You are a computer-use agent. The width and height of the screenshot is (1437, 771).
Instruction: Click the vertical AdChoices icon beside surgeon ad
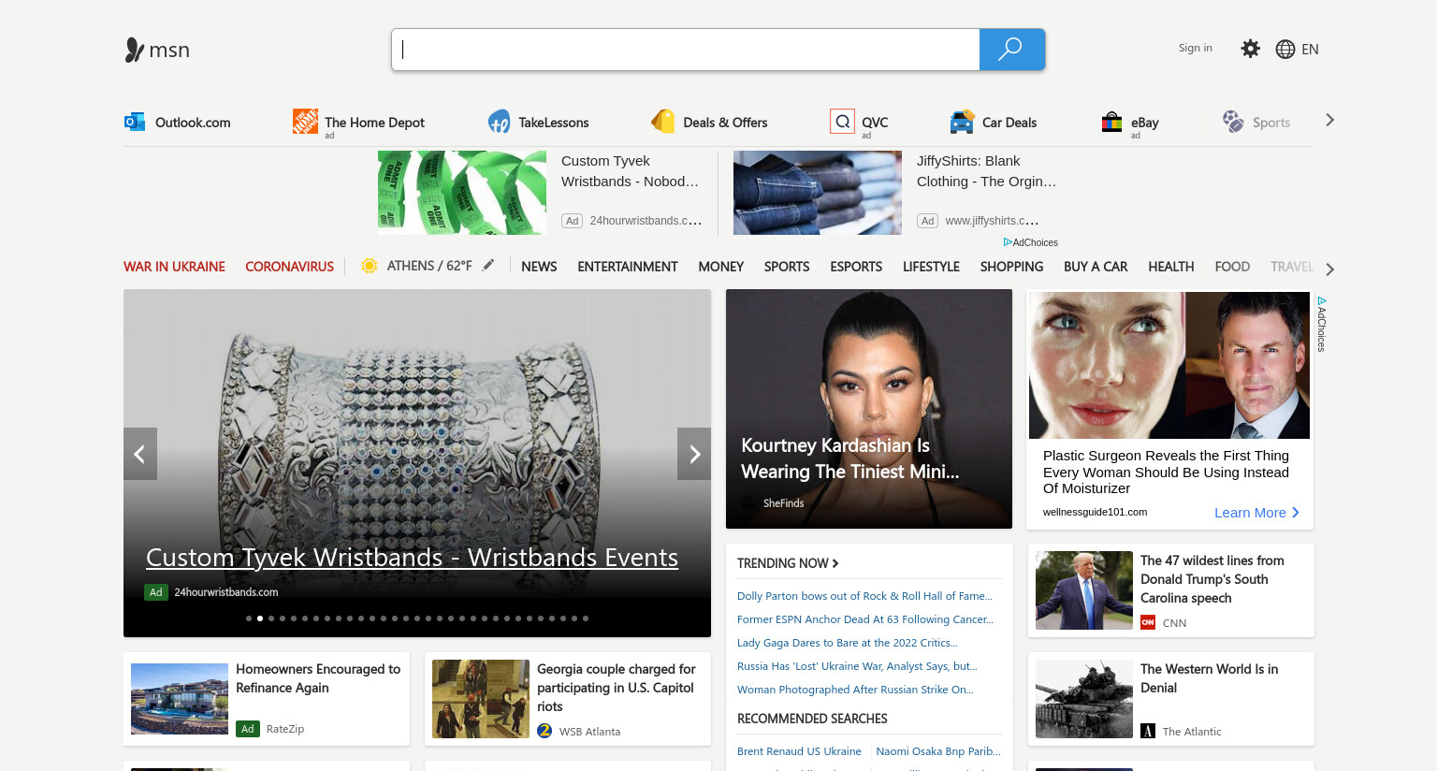tap(1322, 301)
